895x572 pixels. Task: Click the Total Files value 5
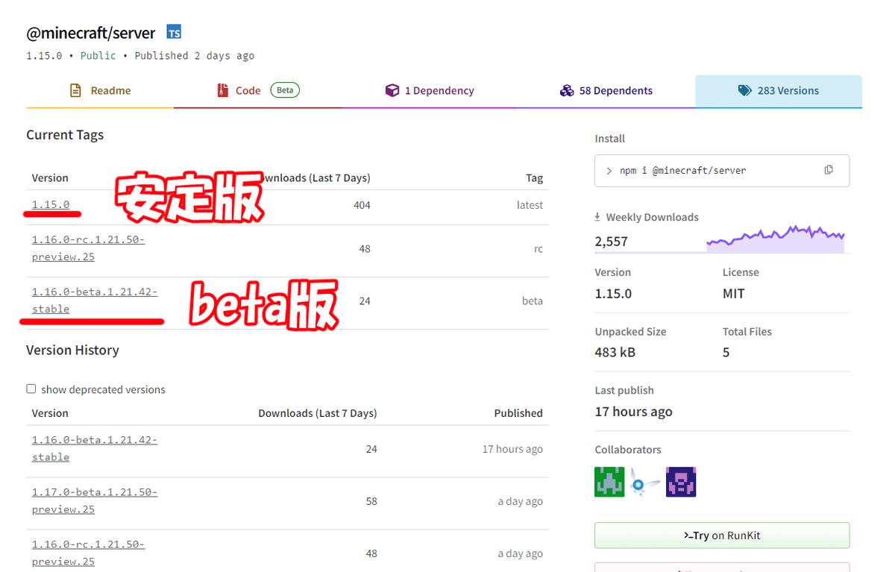tap(726, 352)
